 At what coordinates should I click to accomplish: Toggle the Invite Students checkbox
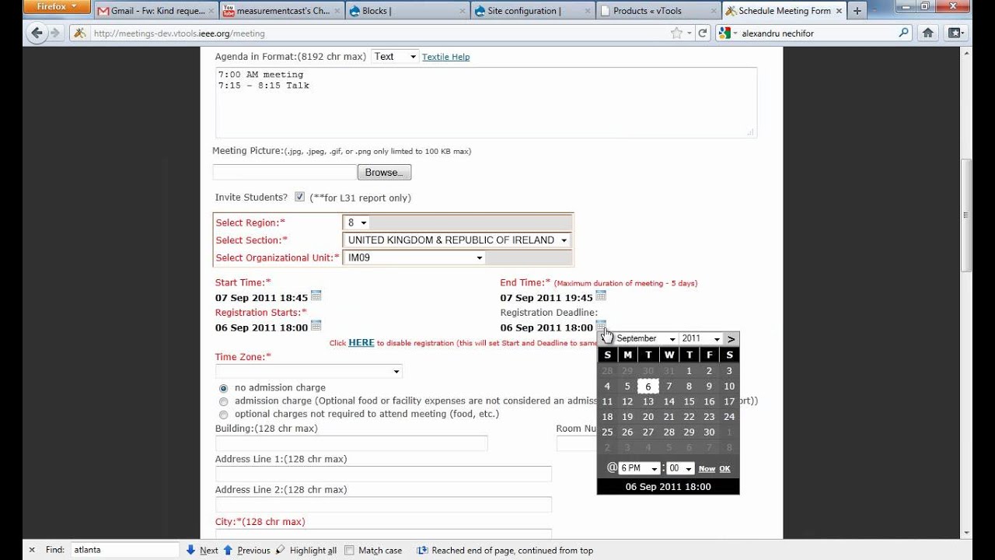[x=299, y=197]
